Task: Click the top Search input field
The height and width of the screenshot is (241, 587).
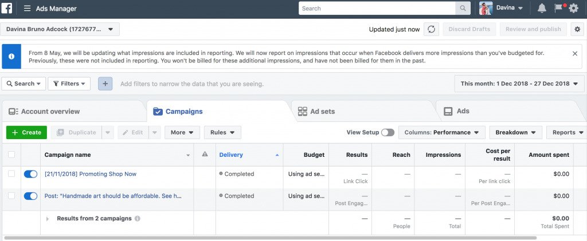Action: pyautogui.click(x=377, y=8)
